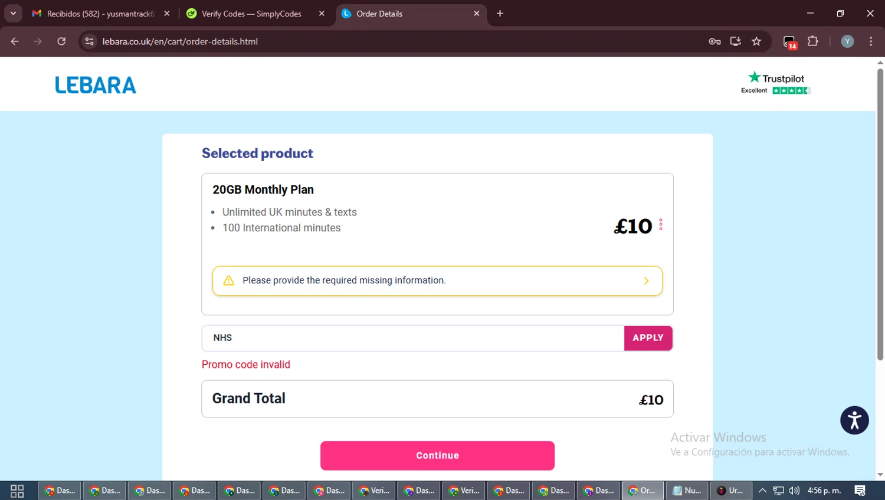
Task: Bookmark this page with the star icon
Action: click(x=756, y=41)
